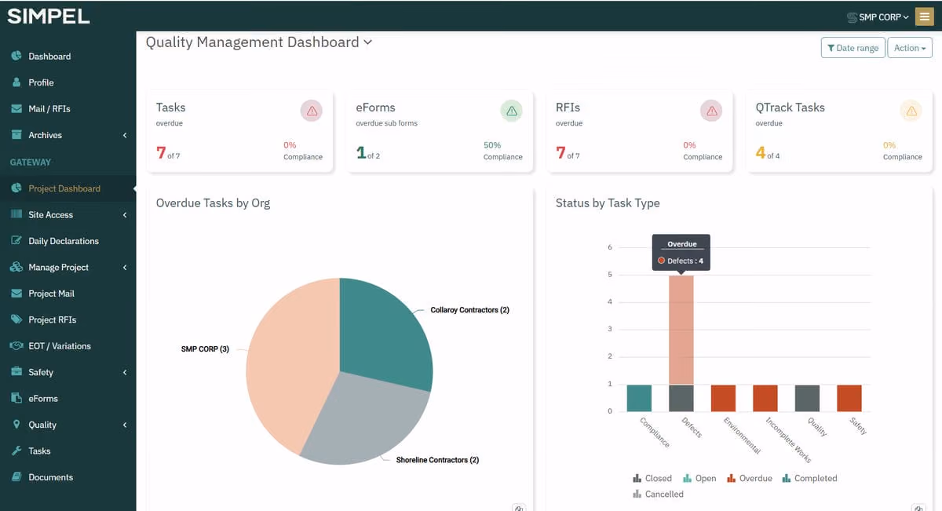Click the orange Environmental bar in chart
942x511 pixels.
[723, 398]
